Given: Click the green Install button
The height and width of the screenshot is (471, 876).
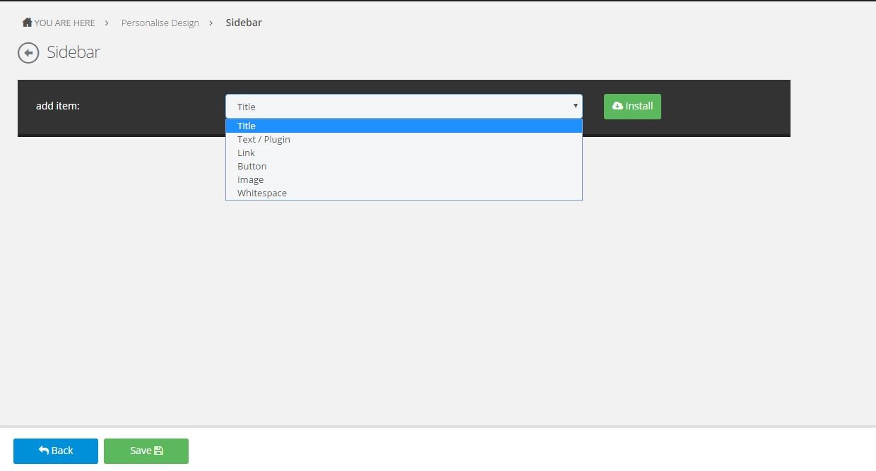Looking at the screenshot, I should [x=632, y=106].
